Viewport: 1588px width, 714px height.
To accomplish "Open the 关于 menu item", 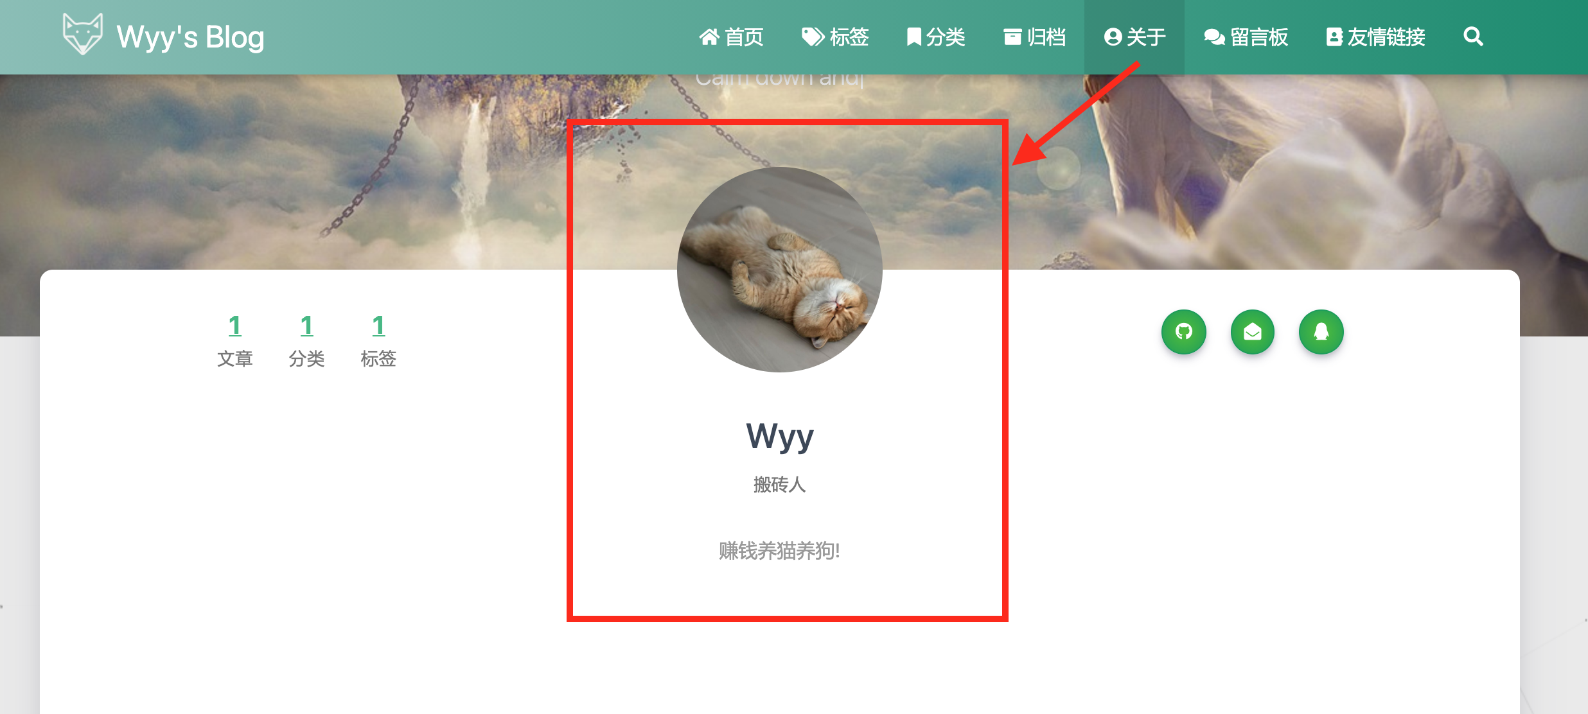I will 1134,37.
